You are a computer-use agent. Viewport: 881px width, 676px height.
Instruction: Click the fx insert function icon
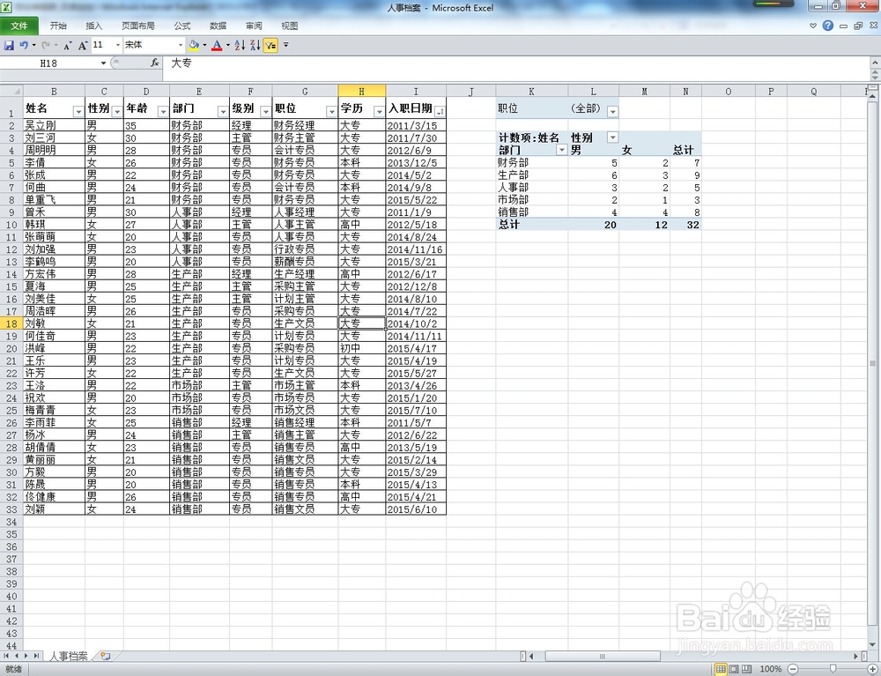[155, 63]
